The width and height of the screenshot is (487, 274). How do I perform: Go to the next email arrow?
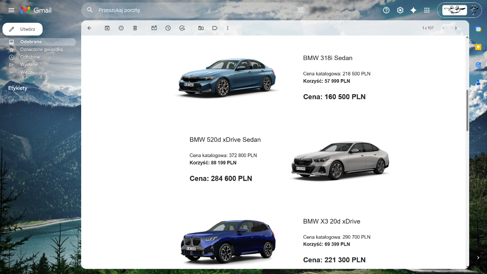coord(456,28)
